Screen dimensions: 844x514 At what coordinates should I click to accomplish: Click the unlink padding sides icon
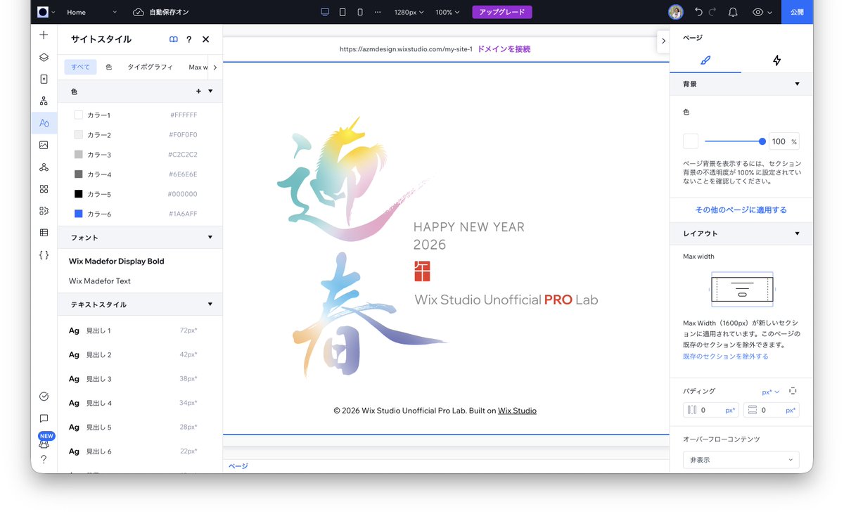793,391
